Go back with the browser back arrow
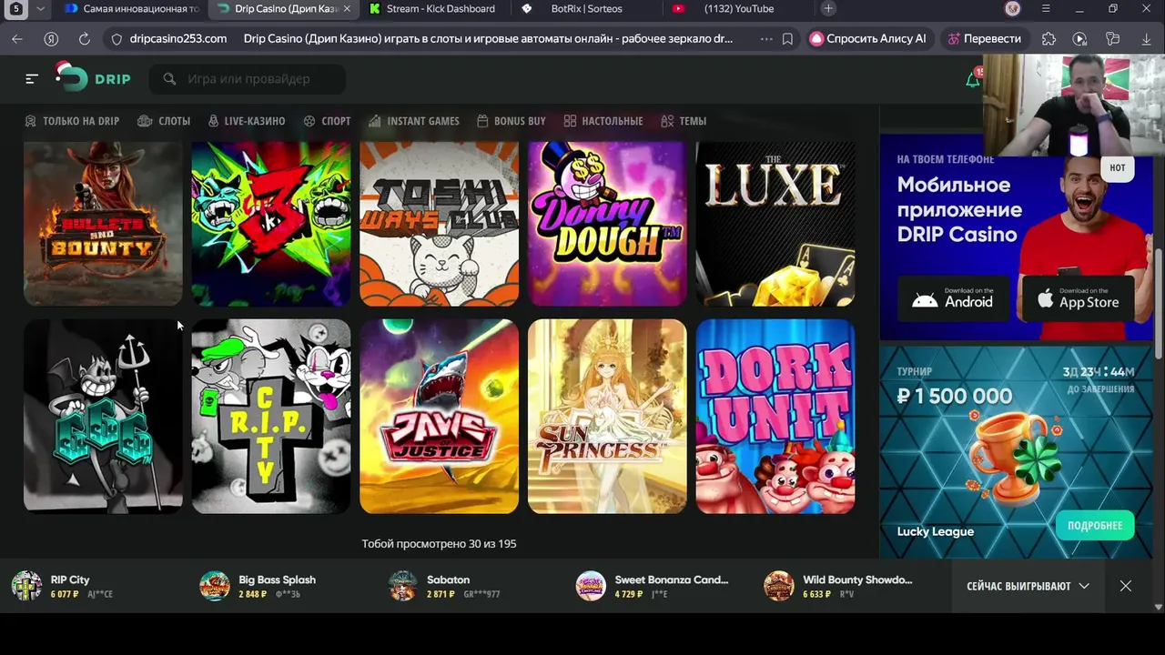The image size is (1165, 655). (x=17, y=39)
